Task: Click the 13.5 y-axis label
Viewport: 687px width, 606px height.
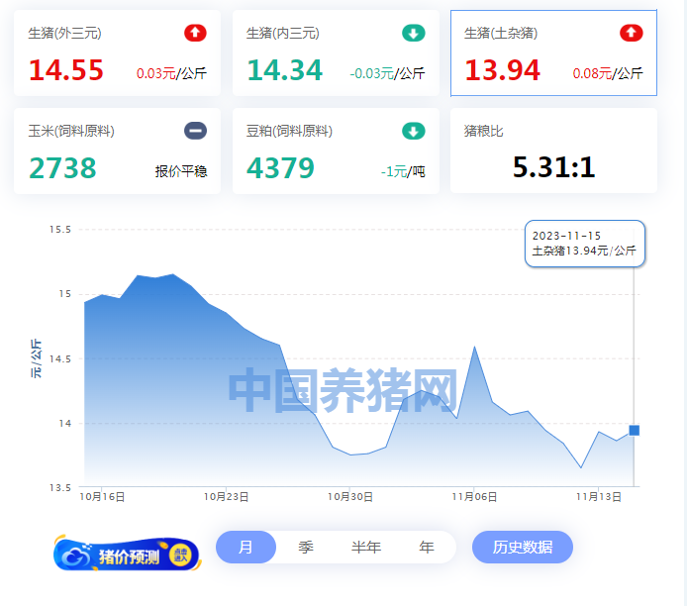Action: [60, 487]
